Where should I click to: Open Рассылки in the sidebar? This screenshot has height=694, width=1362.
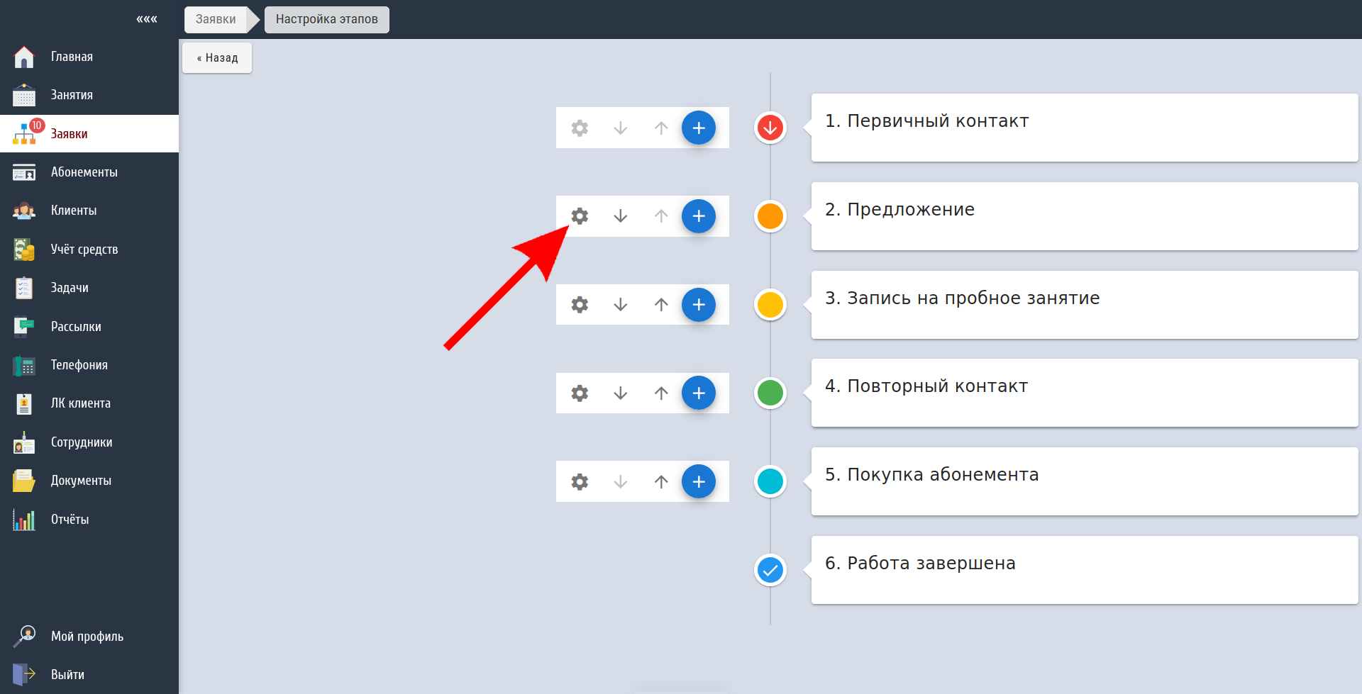click(x=89, y=327)
